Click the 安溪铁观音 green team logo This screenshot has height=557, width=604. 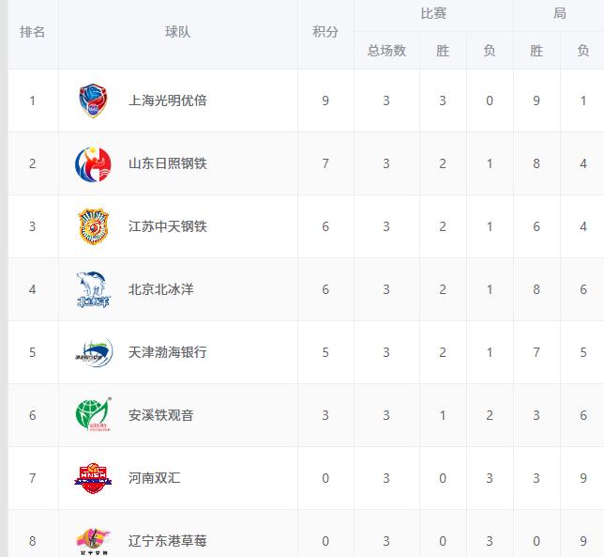(93, 415)
